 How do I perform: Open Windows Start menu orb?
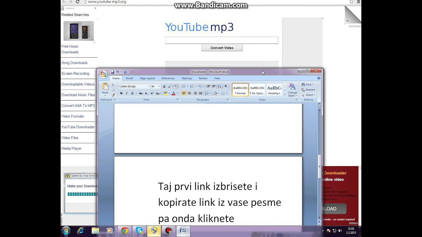pos(66,231)
